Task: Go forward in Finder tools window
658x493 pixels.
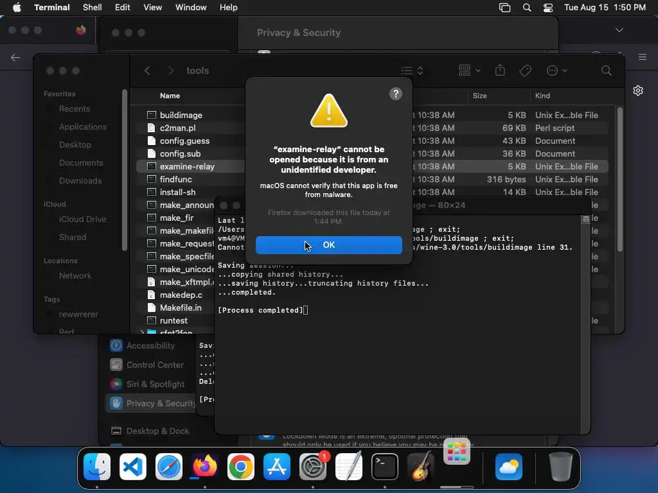Action: [x=170, y=71]
